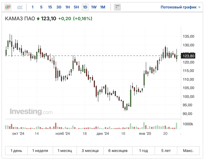Set range to 3 месяца
The height and width of the screenshot is (161, 205).
[x=90, y=151]
